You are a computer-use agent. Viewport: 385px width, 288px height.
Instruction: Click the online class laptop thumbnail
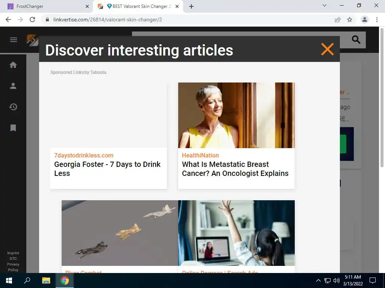[x=236, y=233]
